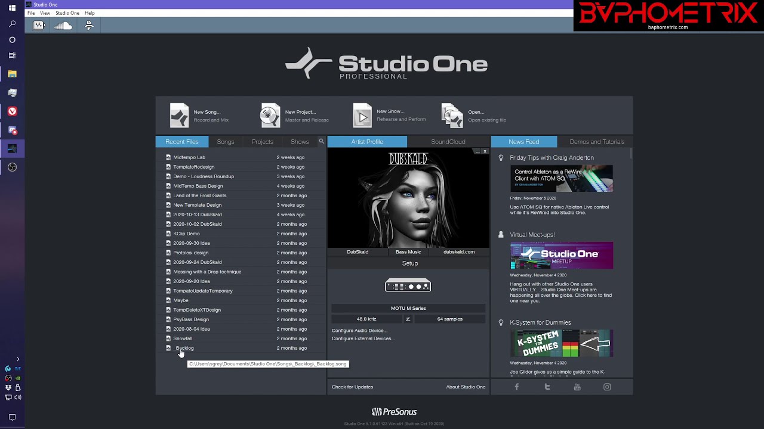The image size is (764, 429).
Task: Click the Facebook icon in News Feed footer
Action: coord(517,387)
